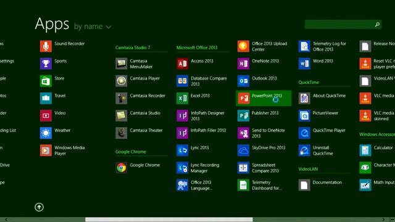Screen dimensions: 395x222
Task: Open the Camtasia Theater icon
Action: [122, 133]
